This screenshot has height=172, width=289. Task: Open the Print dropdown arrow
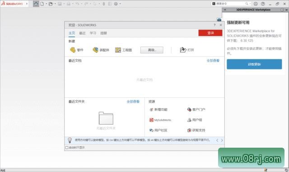(x=73, y=4)
